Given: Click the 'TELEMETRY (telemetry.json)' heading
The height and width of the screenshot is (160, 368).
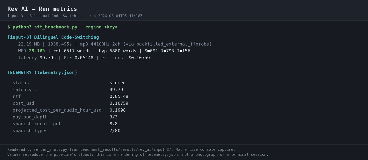Looking at the screenshot, I should pos(42,73).
